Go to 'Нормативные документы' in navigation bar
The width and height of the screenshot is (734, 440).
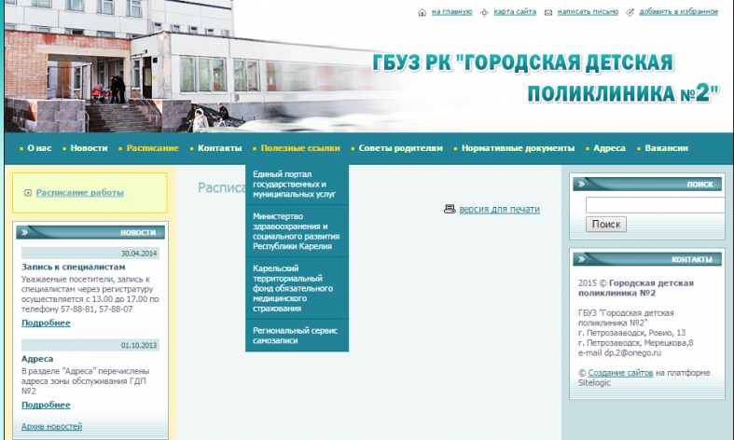pyautogui.click(x=518, y=148)
